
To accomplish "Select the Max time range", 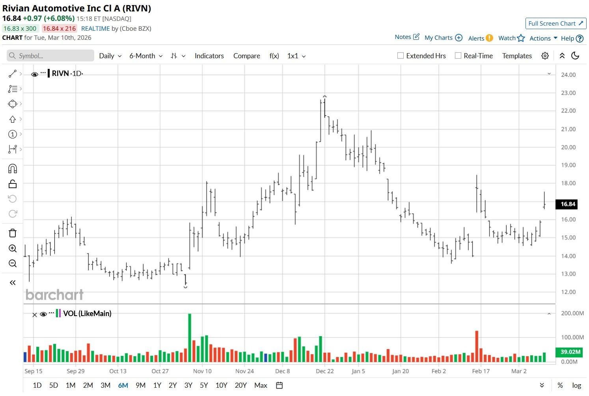I will tap(261, 385).
